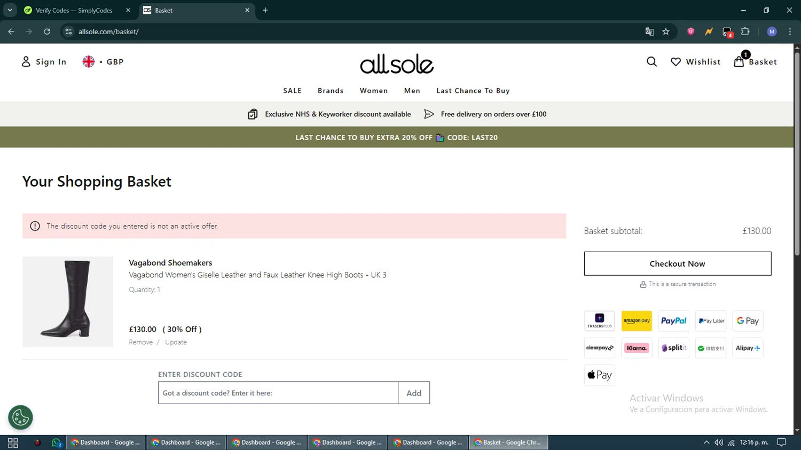Image resolution: width=801 pixels, height=450 pixels.
Task: Click the allsole logo
Action: (x=397, y=64)
